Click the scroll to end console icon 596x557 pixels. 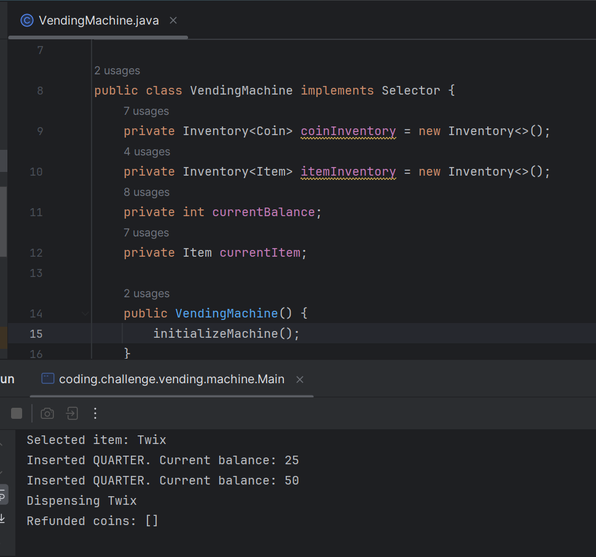tap(2, 518)
